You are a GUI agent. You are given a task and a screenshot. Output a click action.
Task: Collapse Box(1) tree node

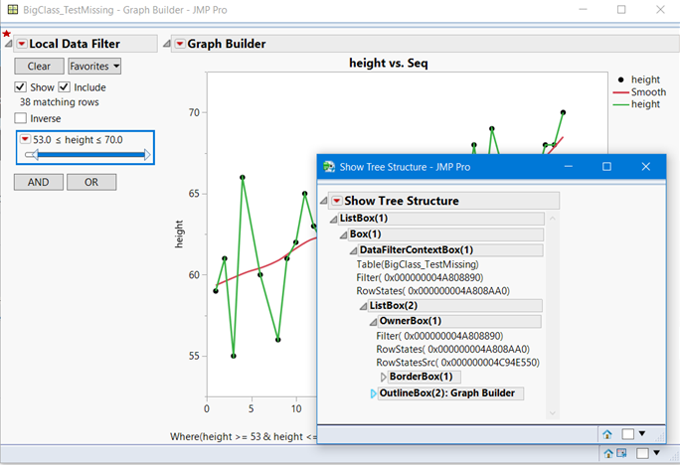coord(343,234)
